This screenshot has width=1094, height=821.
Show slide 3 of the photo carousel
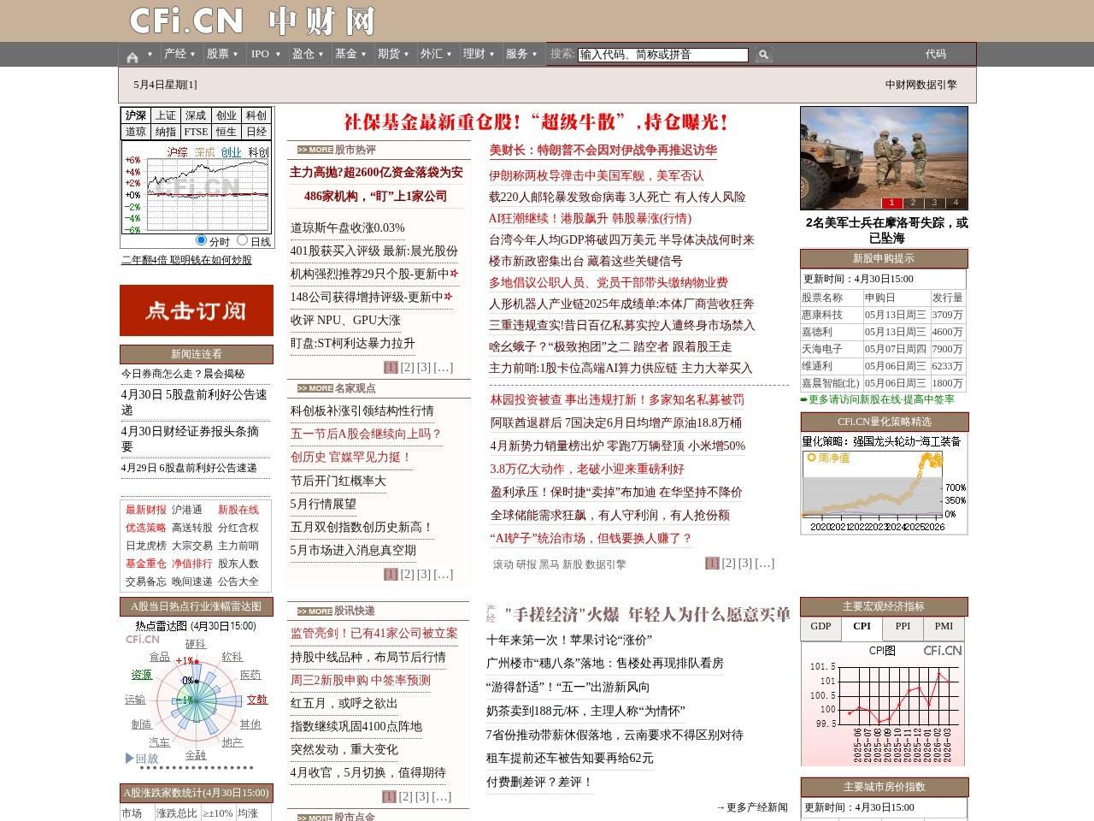click(934, 204)
